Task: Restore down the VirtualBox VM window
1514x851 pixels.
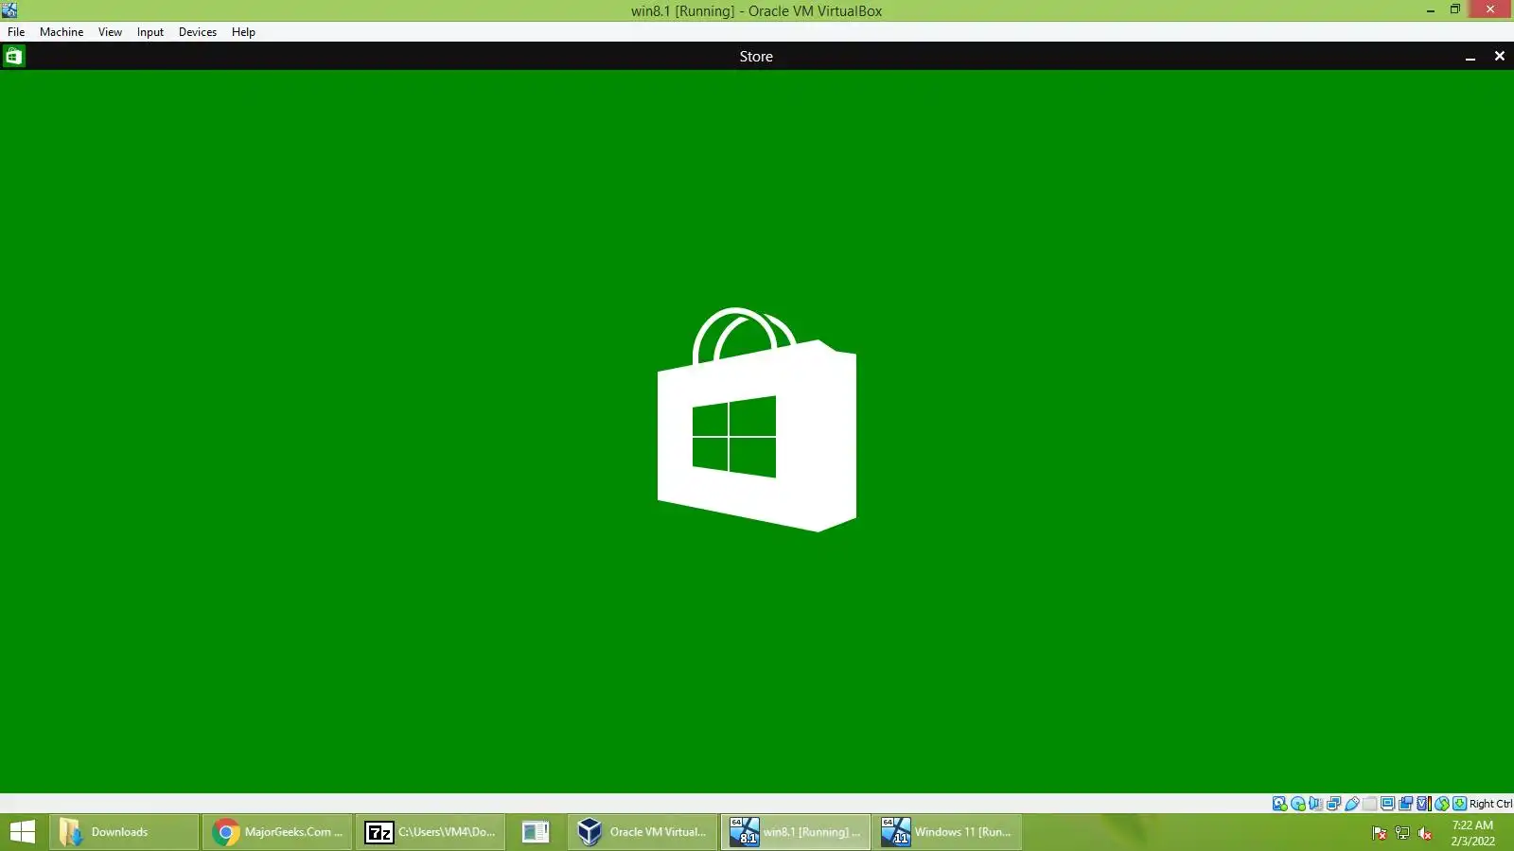Action: click(1455, 10)
